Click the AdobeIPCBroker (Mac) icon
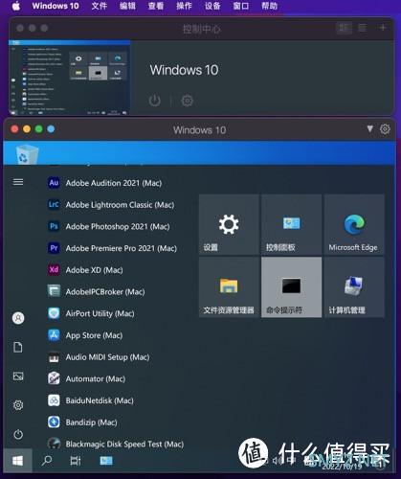Viewport: 401px width, 479px height. pyautogui.click(x=54, y=291)
